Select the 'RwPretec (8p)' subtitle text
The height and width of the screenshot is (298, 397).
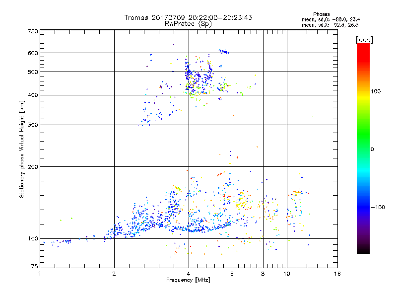click(x=188, y=24)
